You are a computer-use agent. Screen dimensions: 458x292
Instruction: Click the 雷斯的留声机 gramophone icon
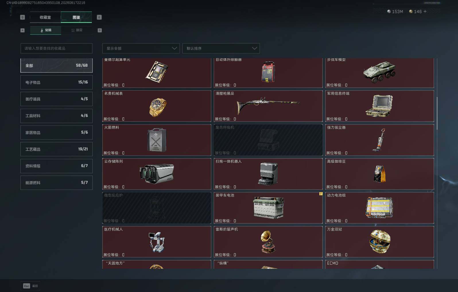click(x=268, y=242)
